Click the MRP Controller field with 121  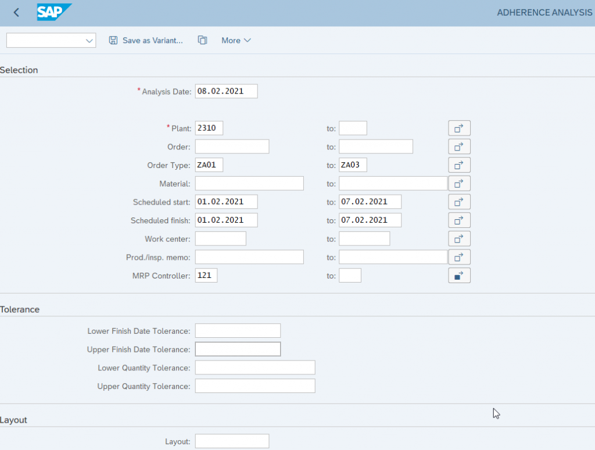tap(206, 276)
